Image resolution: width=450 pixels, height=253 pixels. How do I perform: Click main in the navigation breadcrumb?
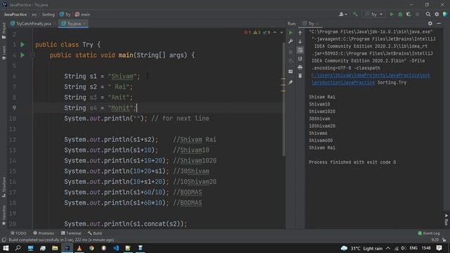pyautogui.click(x=83, y=14)
